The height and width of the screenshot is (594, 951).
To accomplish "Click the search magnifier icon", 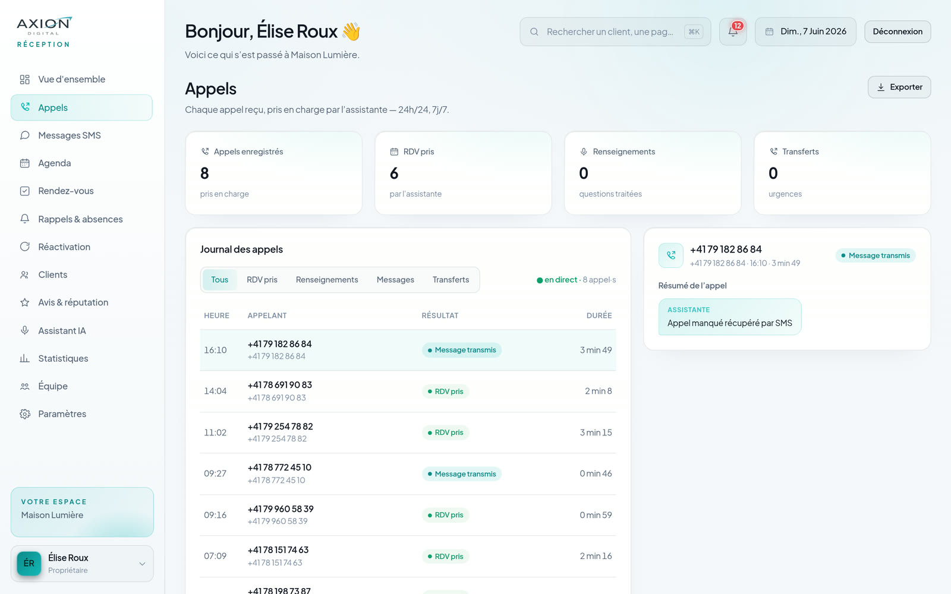I will click(534, 32).
